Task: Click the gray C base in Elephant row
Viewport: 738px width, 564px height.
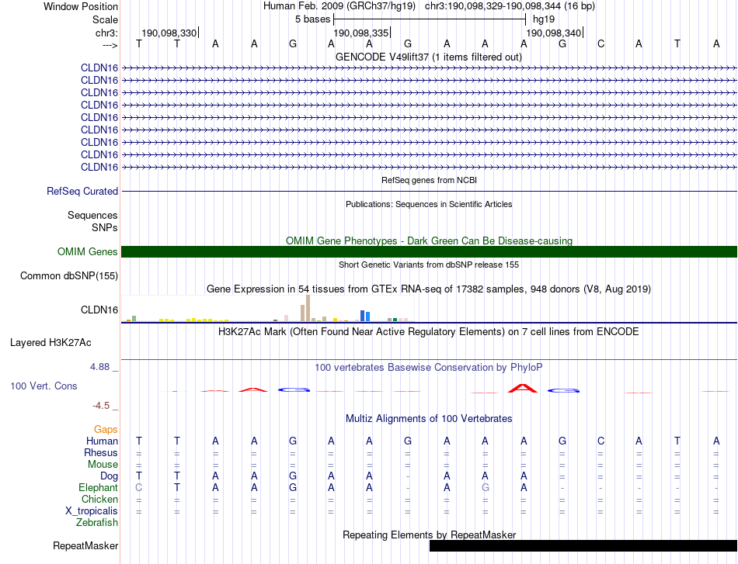Action: coord(139,488)
